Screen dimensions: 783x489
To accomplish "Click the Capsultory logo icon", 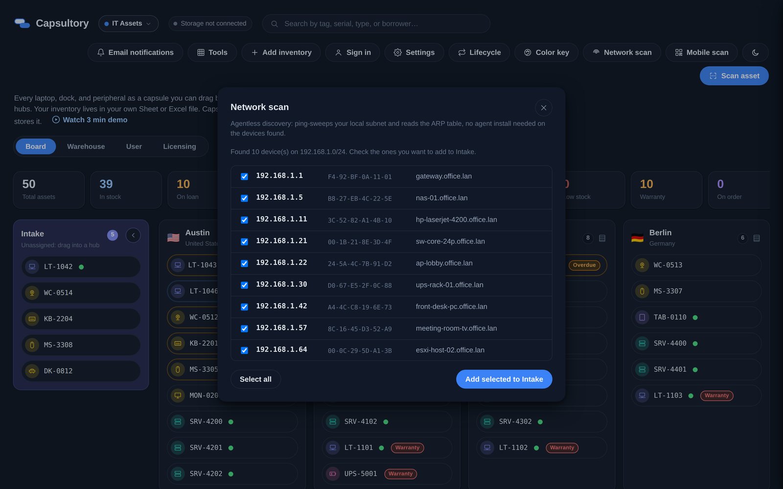I will 22,23.
